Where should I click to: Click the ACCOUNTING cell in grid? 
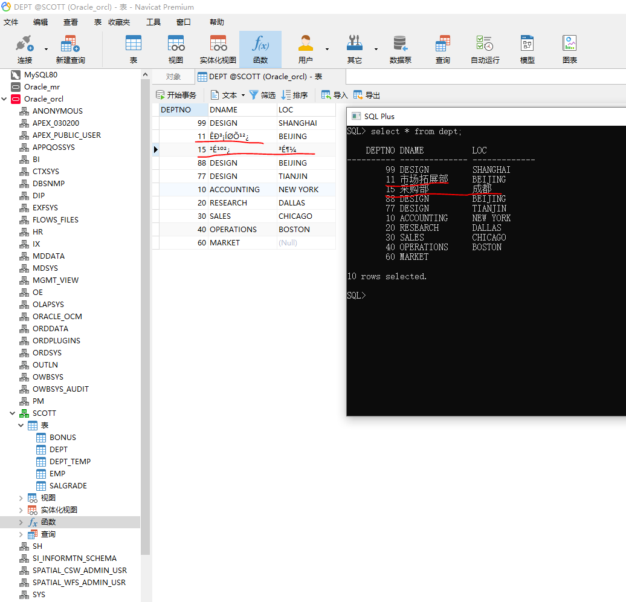point(242,189)
